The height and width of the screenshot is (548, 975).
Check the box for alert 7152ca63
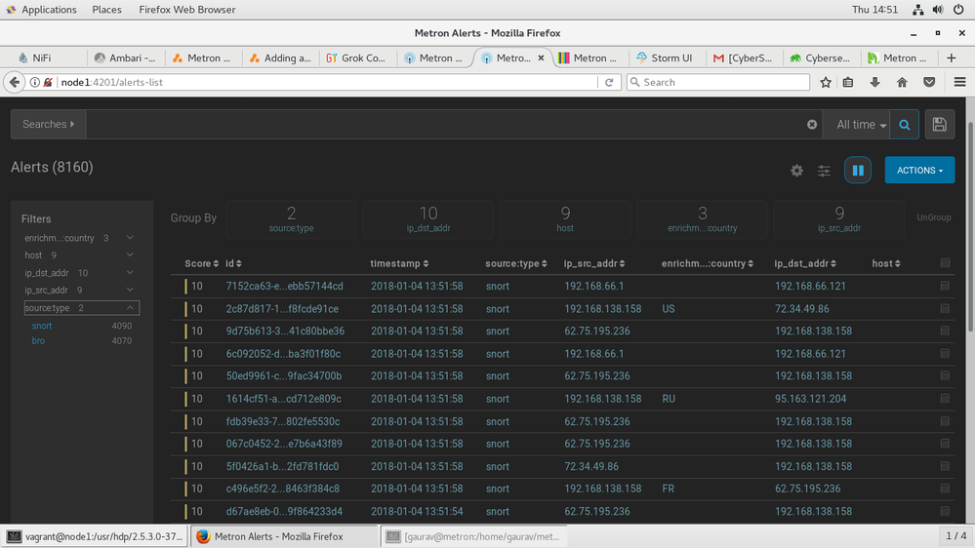(x=944, y=286)
